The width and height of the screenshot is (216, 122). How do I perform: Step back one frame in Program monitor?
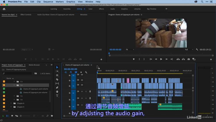156,59
